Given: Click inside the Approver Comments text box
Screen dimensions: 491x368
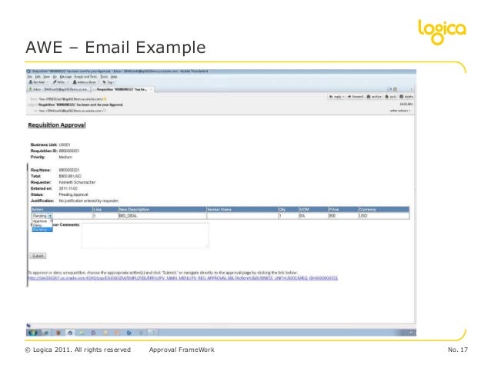Looking at the screenshot, I should tap(145, 235).
